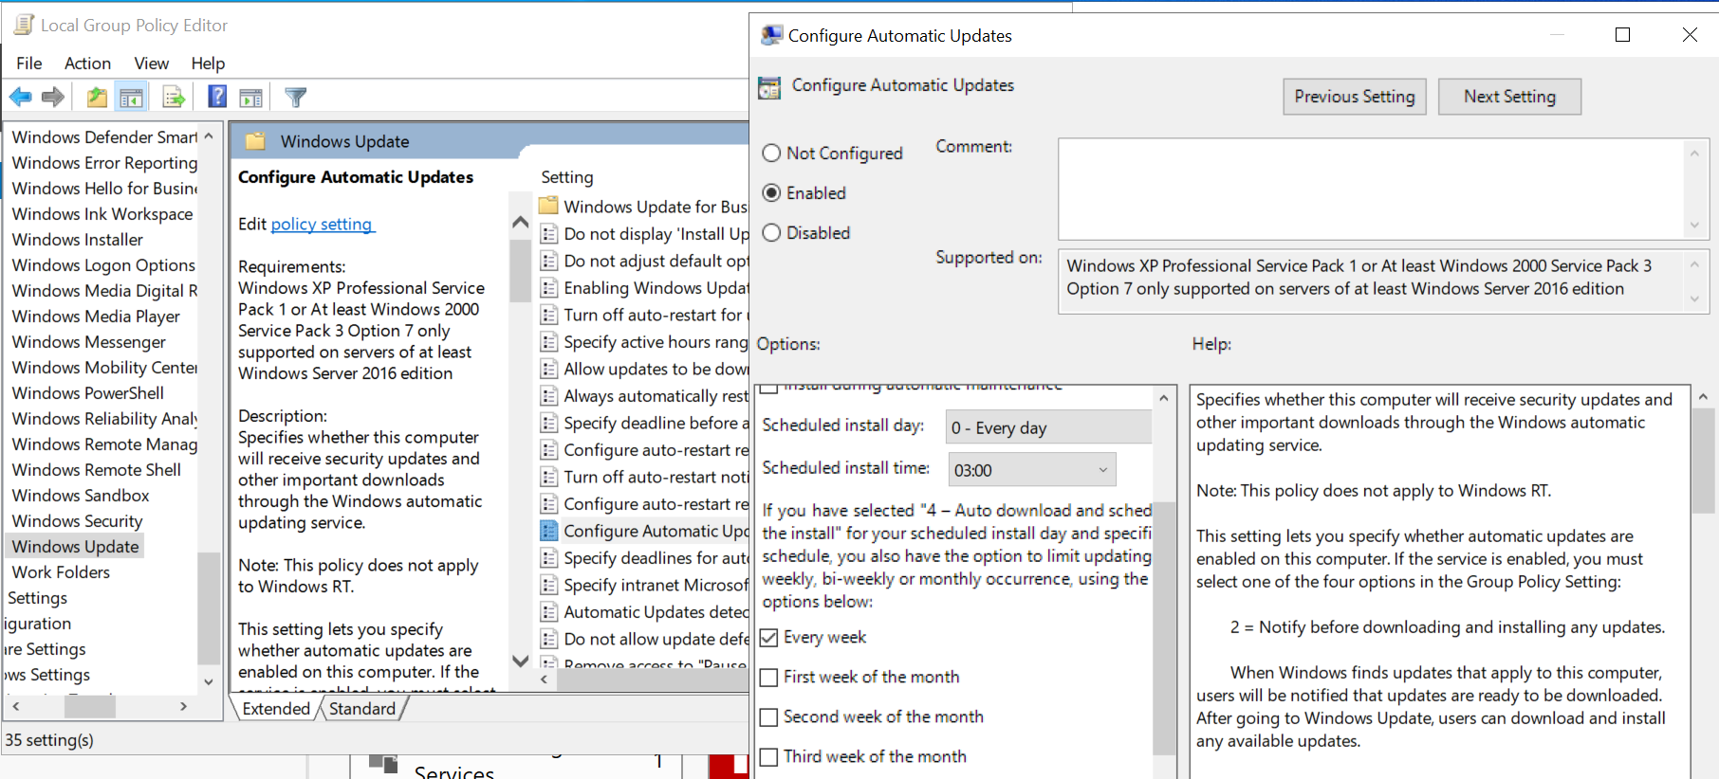Screen dimensions: 1719x779
Task: Click the icon beside Specify intranet Microsof
Action: [x=548, y=585]
